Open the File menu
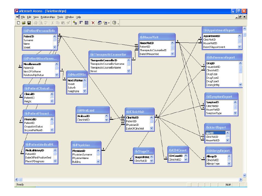This screenshot has width=262, height=196. (x=23, y=17)
